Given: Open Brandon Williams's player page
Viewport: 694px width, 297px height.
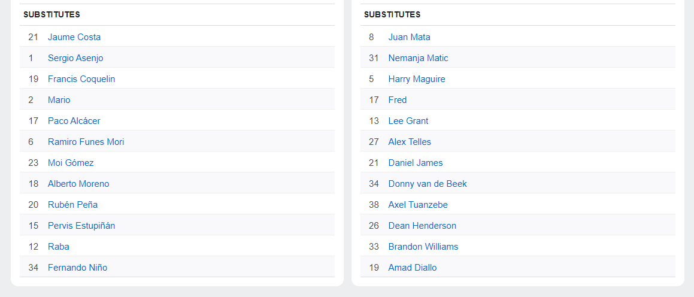Looking at the screenshot, I should pos(423,247).
